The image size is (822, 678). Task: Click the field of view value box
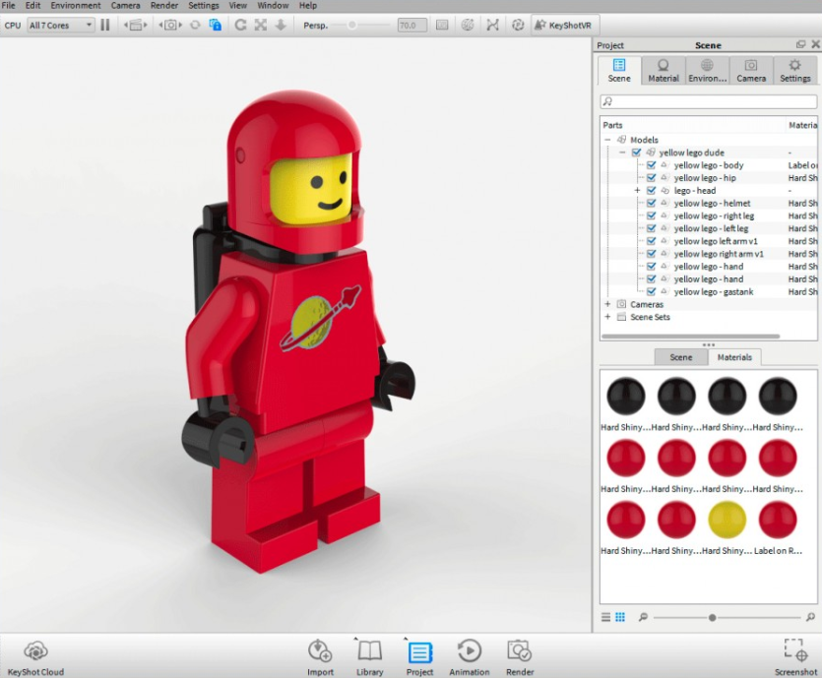[411, 26]
